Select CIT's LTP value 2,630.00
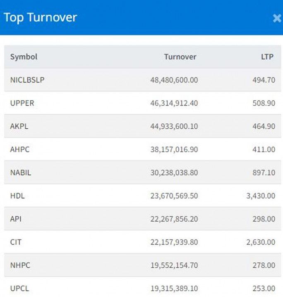 point(260,242)
